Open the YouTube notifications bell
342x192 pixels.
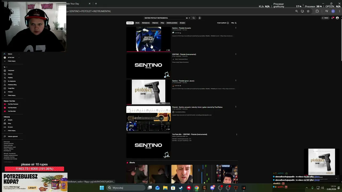pos(332,18)
